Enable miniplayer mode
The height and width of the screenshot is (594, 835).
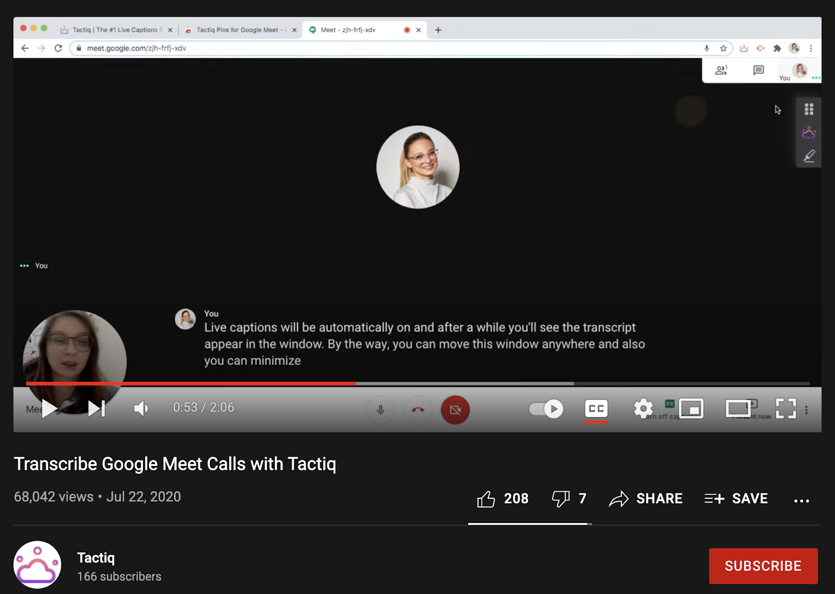pos(691,409)
